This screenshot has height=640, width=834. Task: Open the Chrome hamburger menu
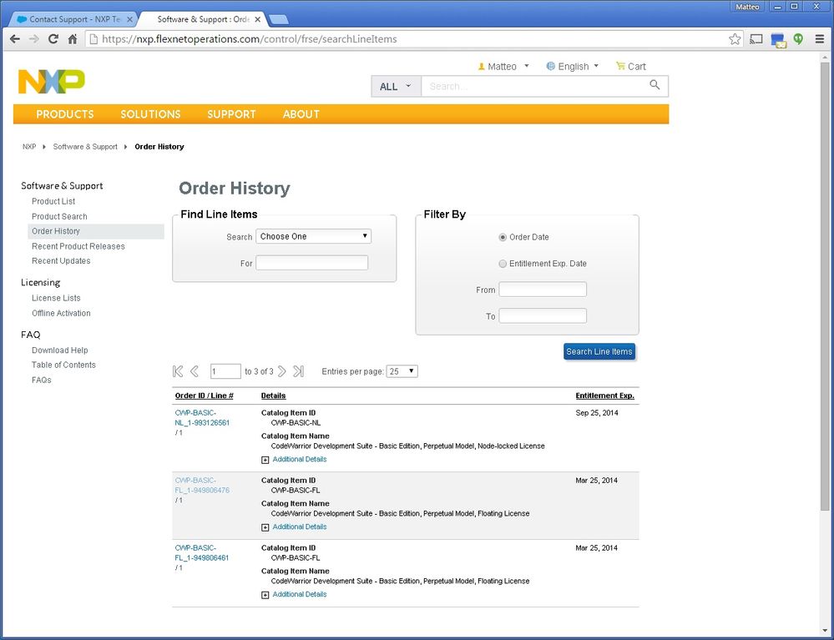[820, 39]
